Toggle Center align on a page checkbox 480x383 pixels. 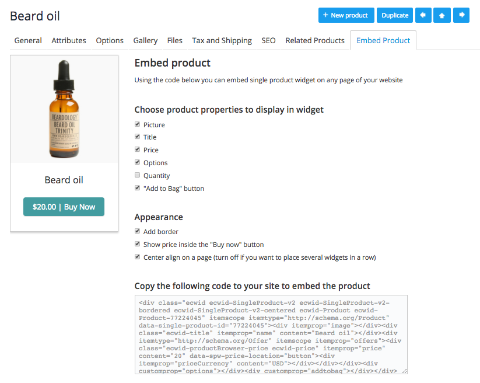point(138,257)
